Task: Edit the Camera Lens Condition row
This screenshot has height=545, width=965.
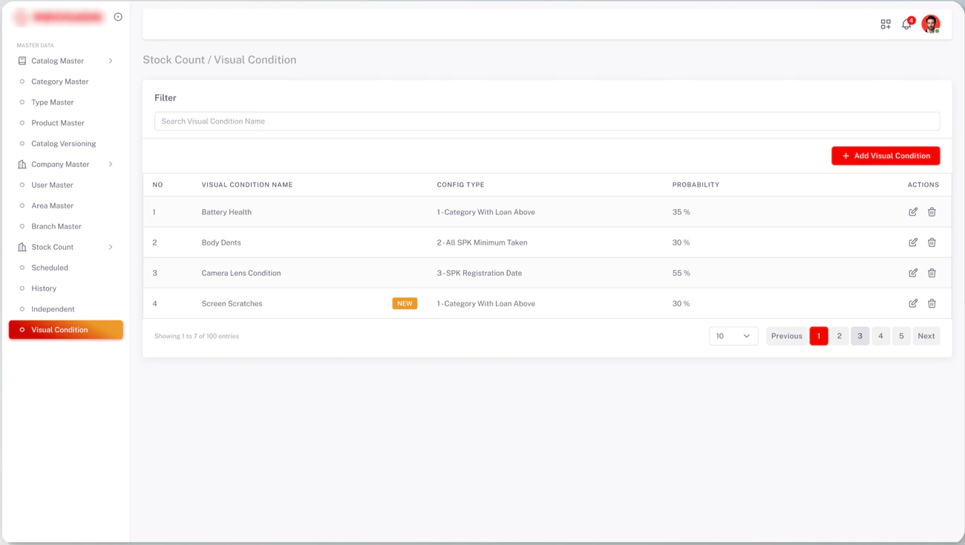Action: coord(913,273)
